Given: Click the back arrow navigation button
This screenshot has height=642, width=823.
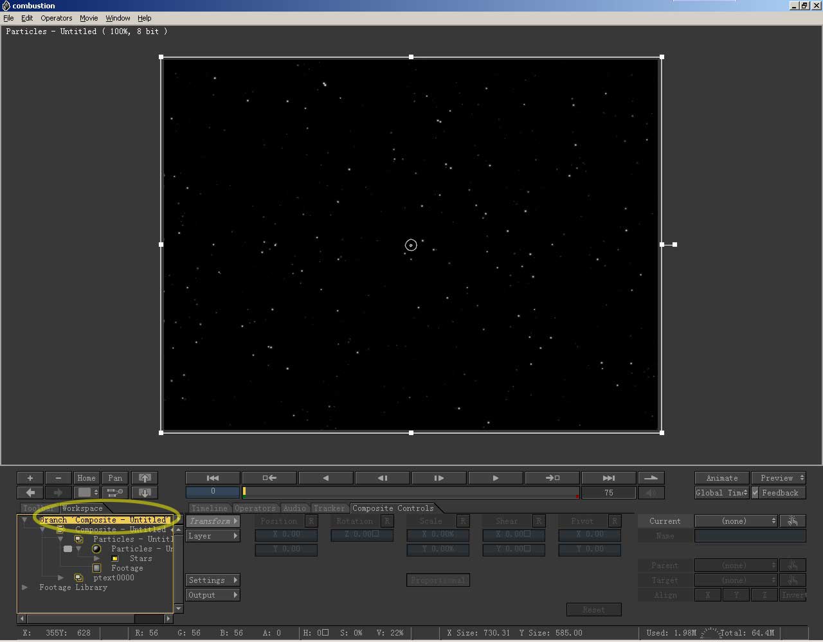Looking at the screenshot, I should pyautogui.click(x=30, y=493).
